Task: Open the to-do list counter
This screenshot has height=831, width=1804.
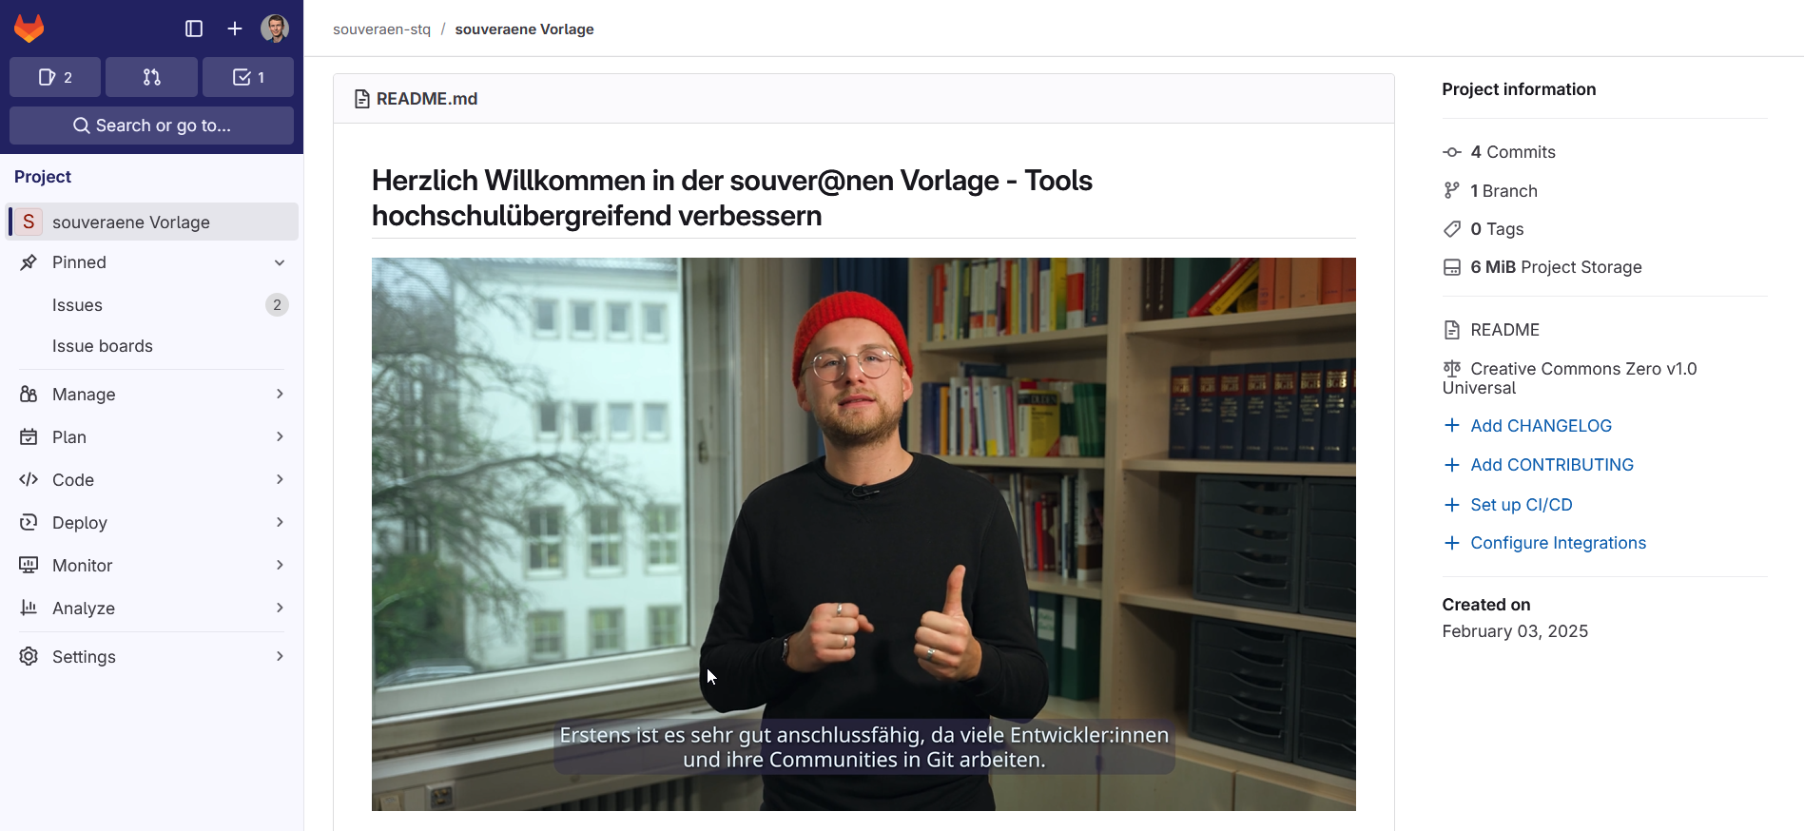Action: pyautogui.click(x=248, y=77)
